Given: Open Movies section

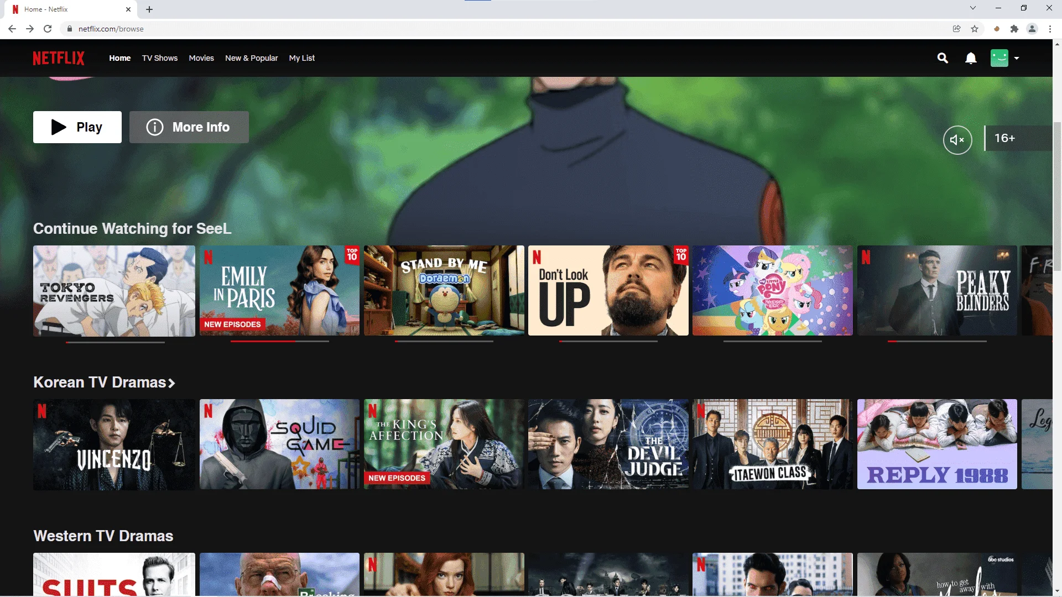Looking at the screenshot, I should [201, 58].
